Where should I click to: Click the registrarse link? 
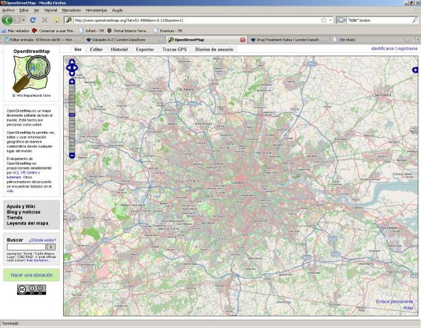coord(407,49)
